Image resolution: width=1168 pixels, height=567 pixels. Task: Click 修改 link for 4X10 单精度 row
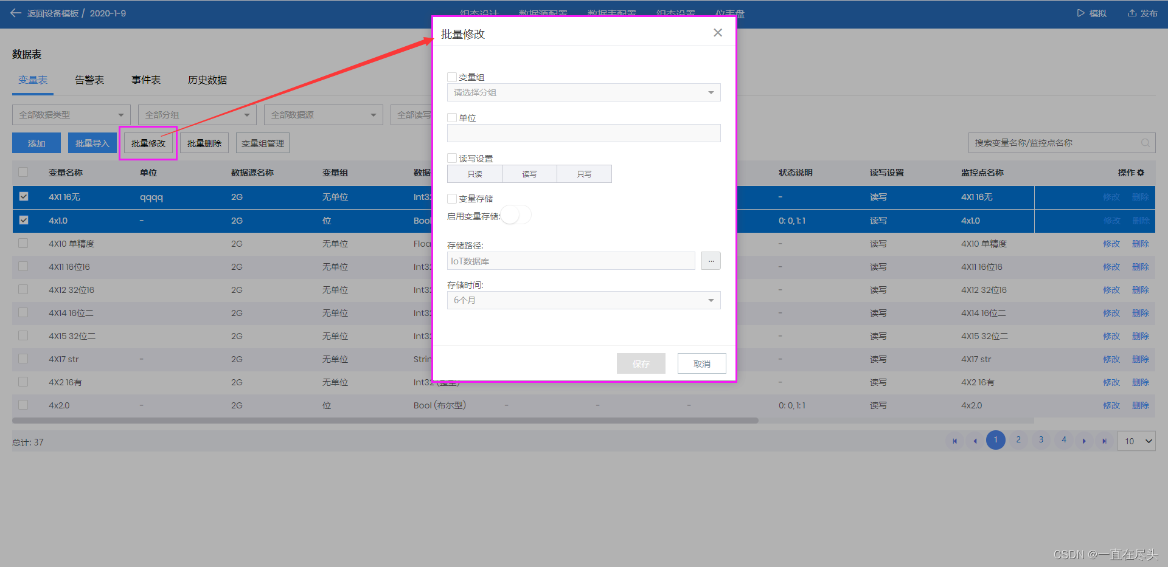1111,244
